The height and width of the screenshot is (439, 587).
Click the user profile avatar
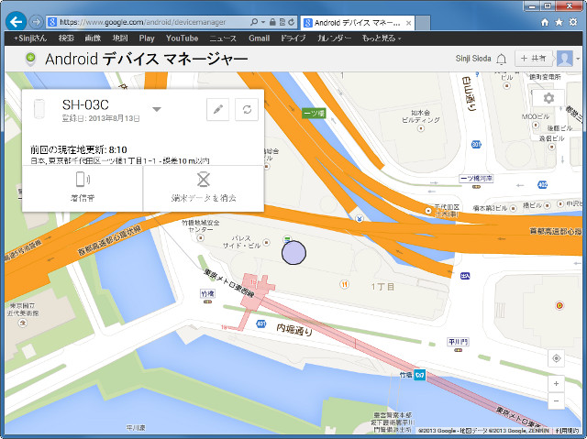pyautogui.click(x=565, y=59)
